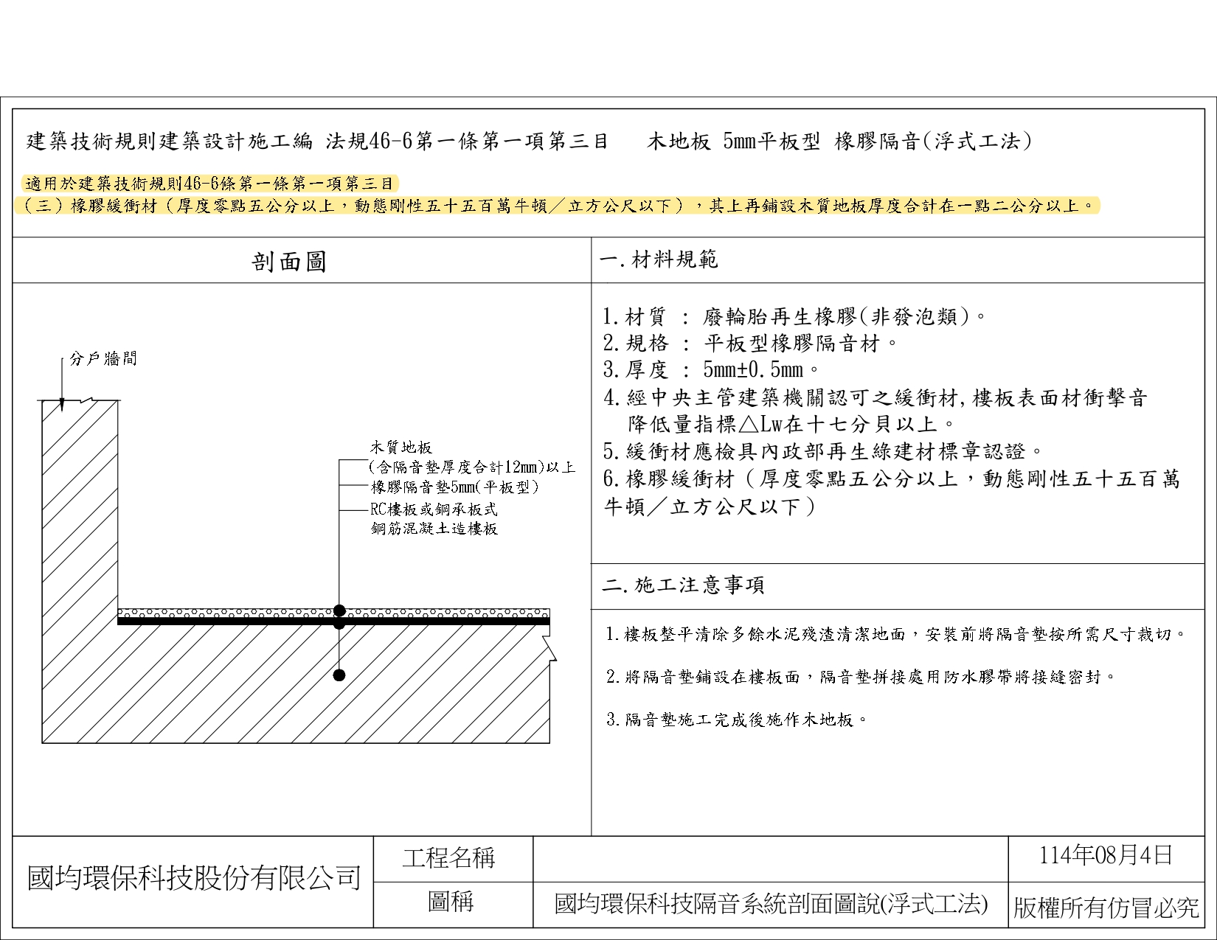Click the arrow below the 分戶牆間 label
The height and width of the screenshot is (940, 1217).
[63, 403]
